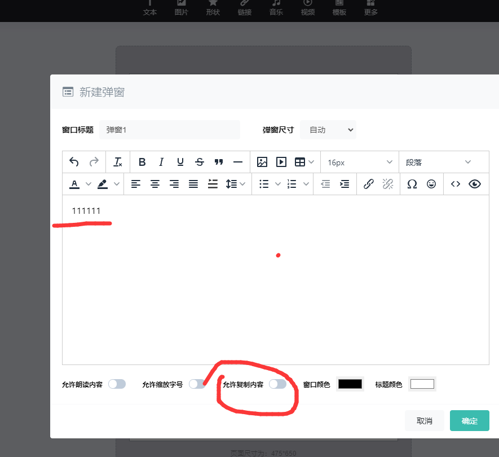This screenshot has height=457, width=499.
Task: Switch to source code view
Action: point(456,184)
